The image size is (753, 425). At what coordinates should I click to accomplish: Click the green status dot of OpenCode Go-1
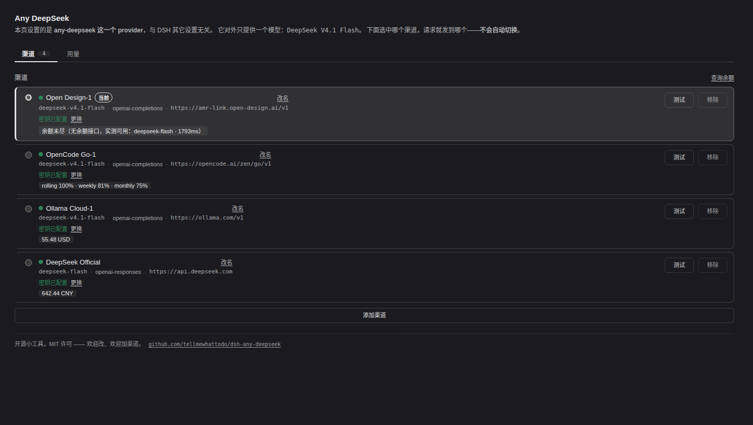(x=41, y=155)
